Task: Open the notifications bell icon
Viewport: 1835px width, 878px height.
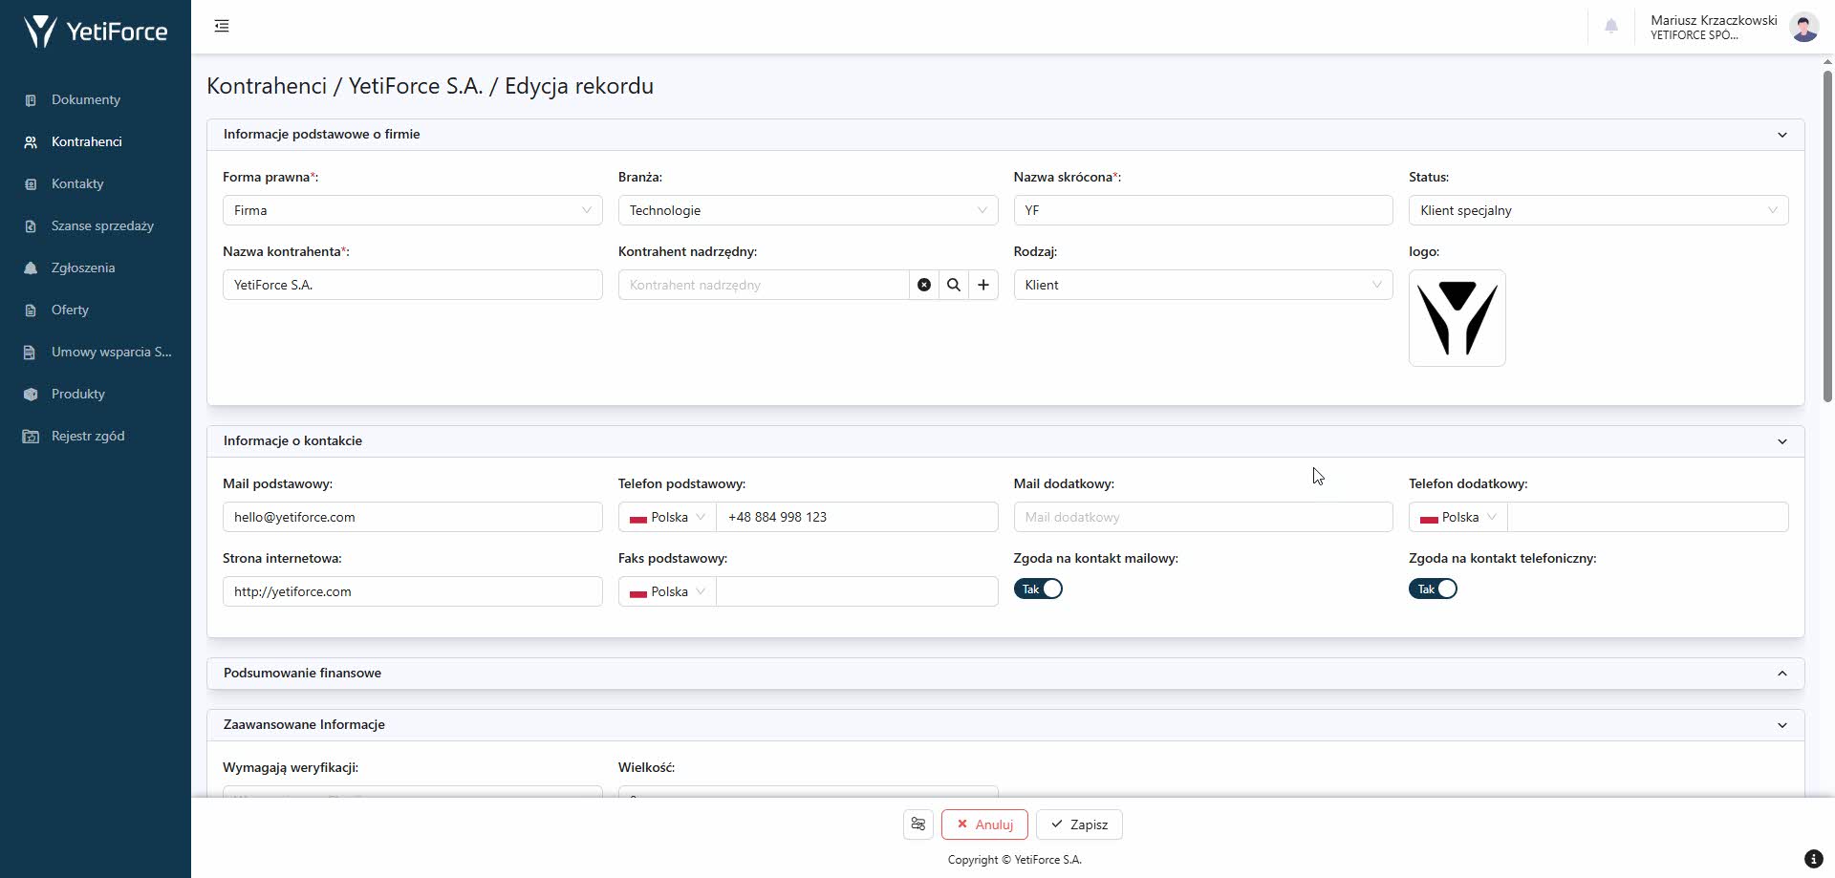Action: pyautogui.click(x=1610, y=27)
